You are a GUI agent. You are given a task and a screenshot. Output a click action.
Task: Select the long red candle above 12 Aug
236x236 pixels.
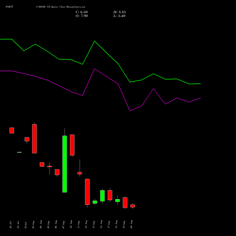(x=87, y=192)
